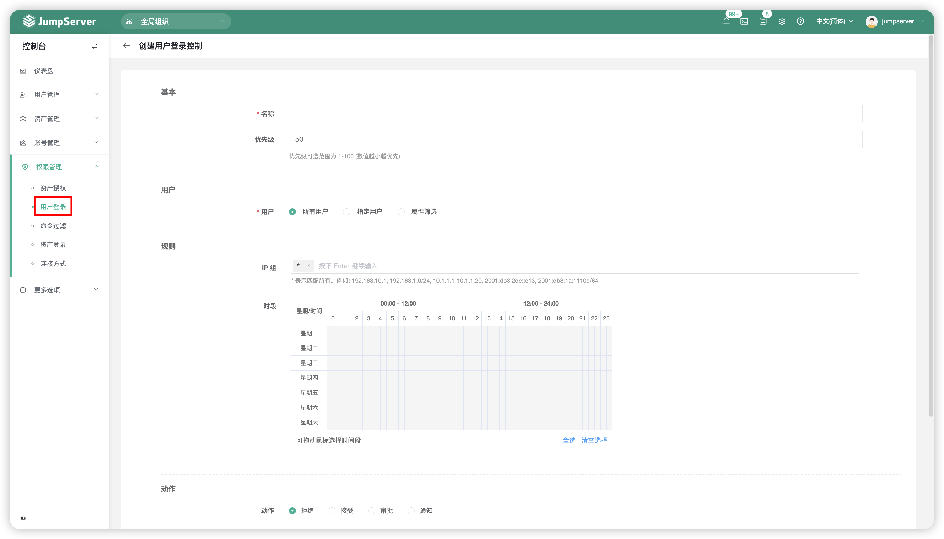The height and width of the screenshot is (539, 944).
Task: Click the jumpserver user avatar
Action: (871, 21)
